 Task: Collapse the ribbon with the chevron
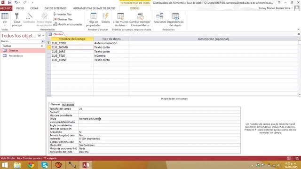pyautogui.click(x=298, y=30)
